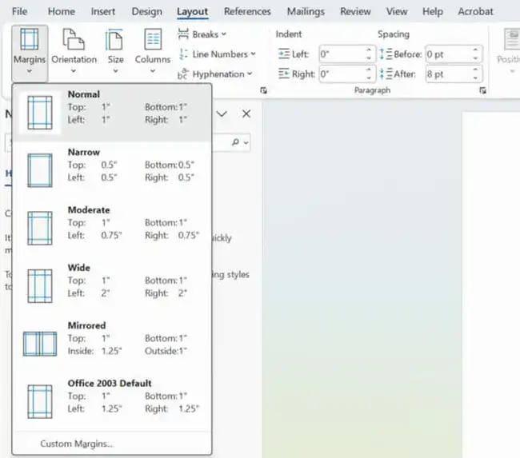Viewport: 520px width, 458px height.
Task: Increase the Indent Right value
Action: [369, 70]
